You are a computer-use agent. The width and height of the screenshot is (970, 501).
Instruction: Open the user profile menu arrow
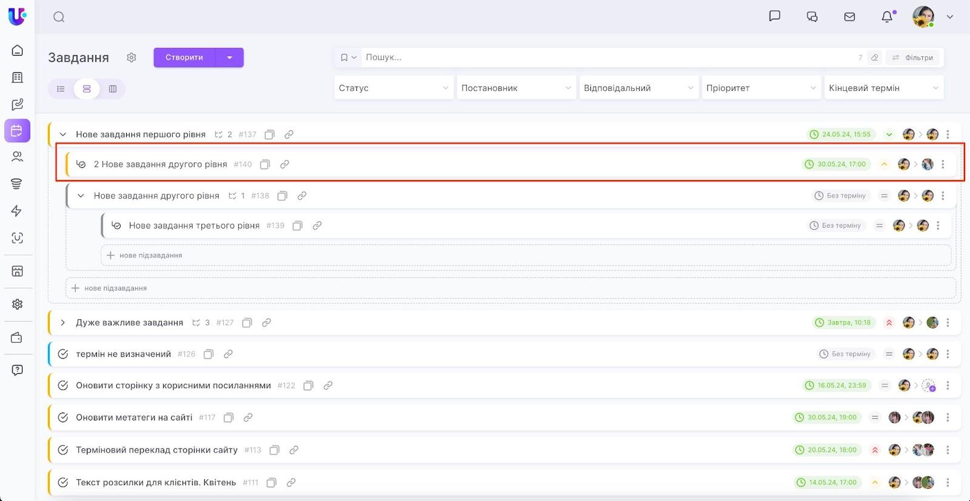[950, 17]
